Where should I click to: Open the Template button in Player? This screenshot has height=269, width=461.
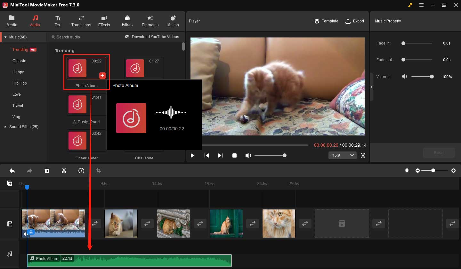[326, 21]
